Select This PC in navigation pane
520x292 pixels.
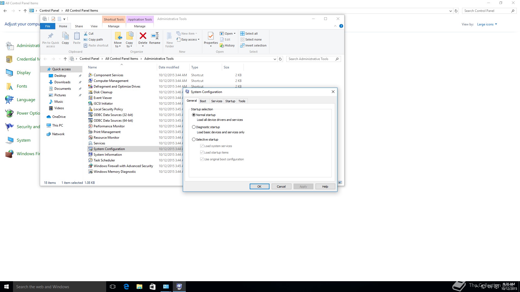pos(57,125)
